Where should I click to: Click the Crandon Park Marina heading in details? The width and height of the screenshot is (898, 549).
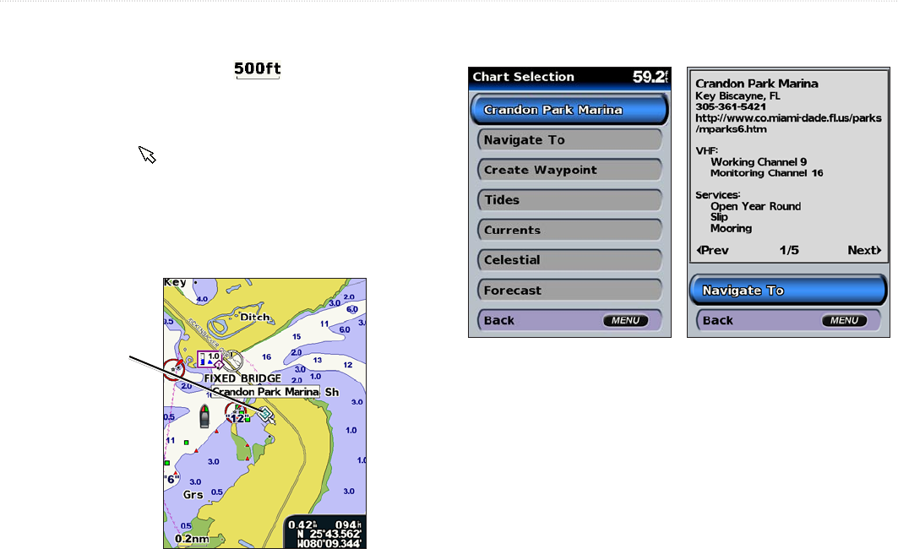click(757, 84)
